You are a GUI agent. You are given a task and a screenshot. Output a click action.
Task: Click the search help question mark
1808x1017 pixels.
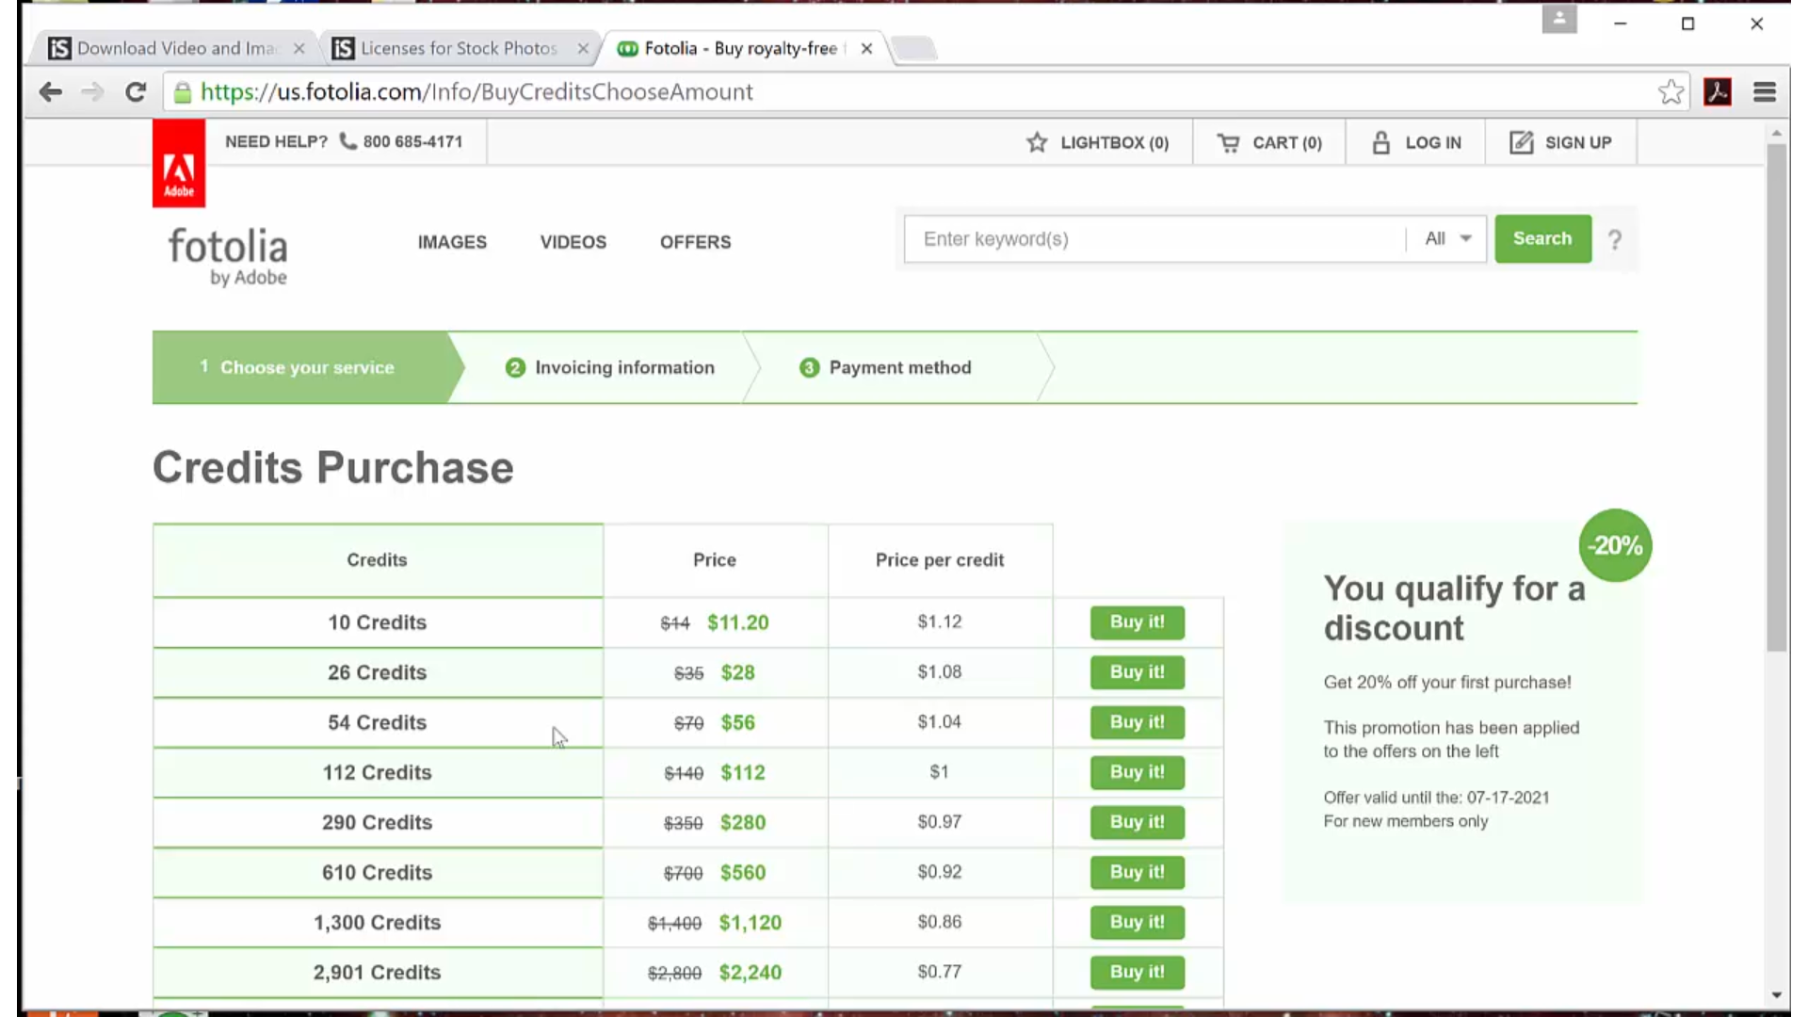pyautogui.click(x=1615, y=239)
